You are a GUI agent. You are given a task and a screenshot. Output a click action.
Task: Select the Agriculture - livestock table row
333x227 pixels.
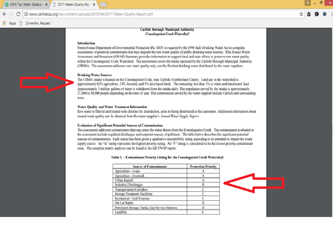(166, 176)
